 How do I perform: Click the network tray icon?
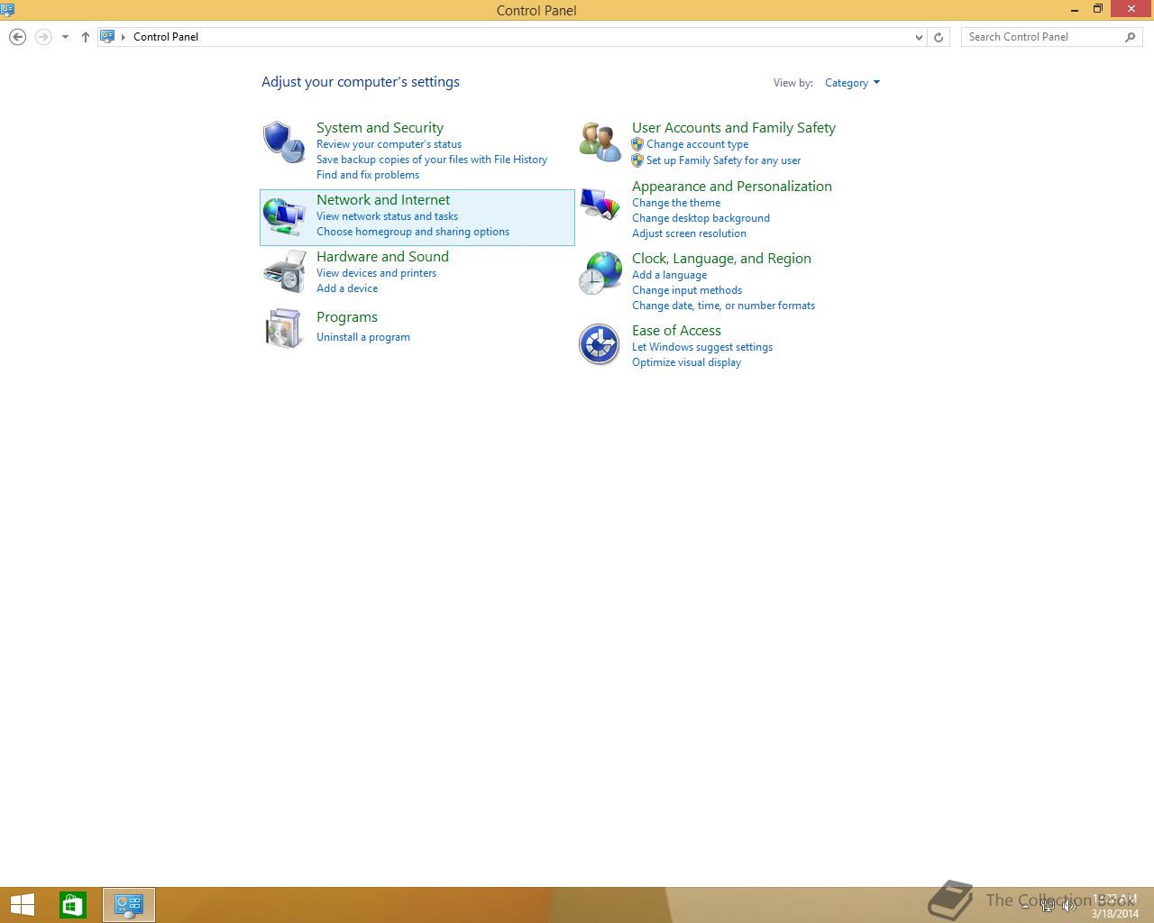pos(1048,907)
